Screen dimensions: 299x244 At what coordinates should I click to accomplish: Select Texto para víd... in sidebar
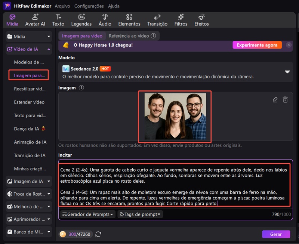(x=30, y=115)
